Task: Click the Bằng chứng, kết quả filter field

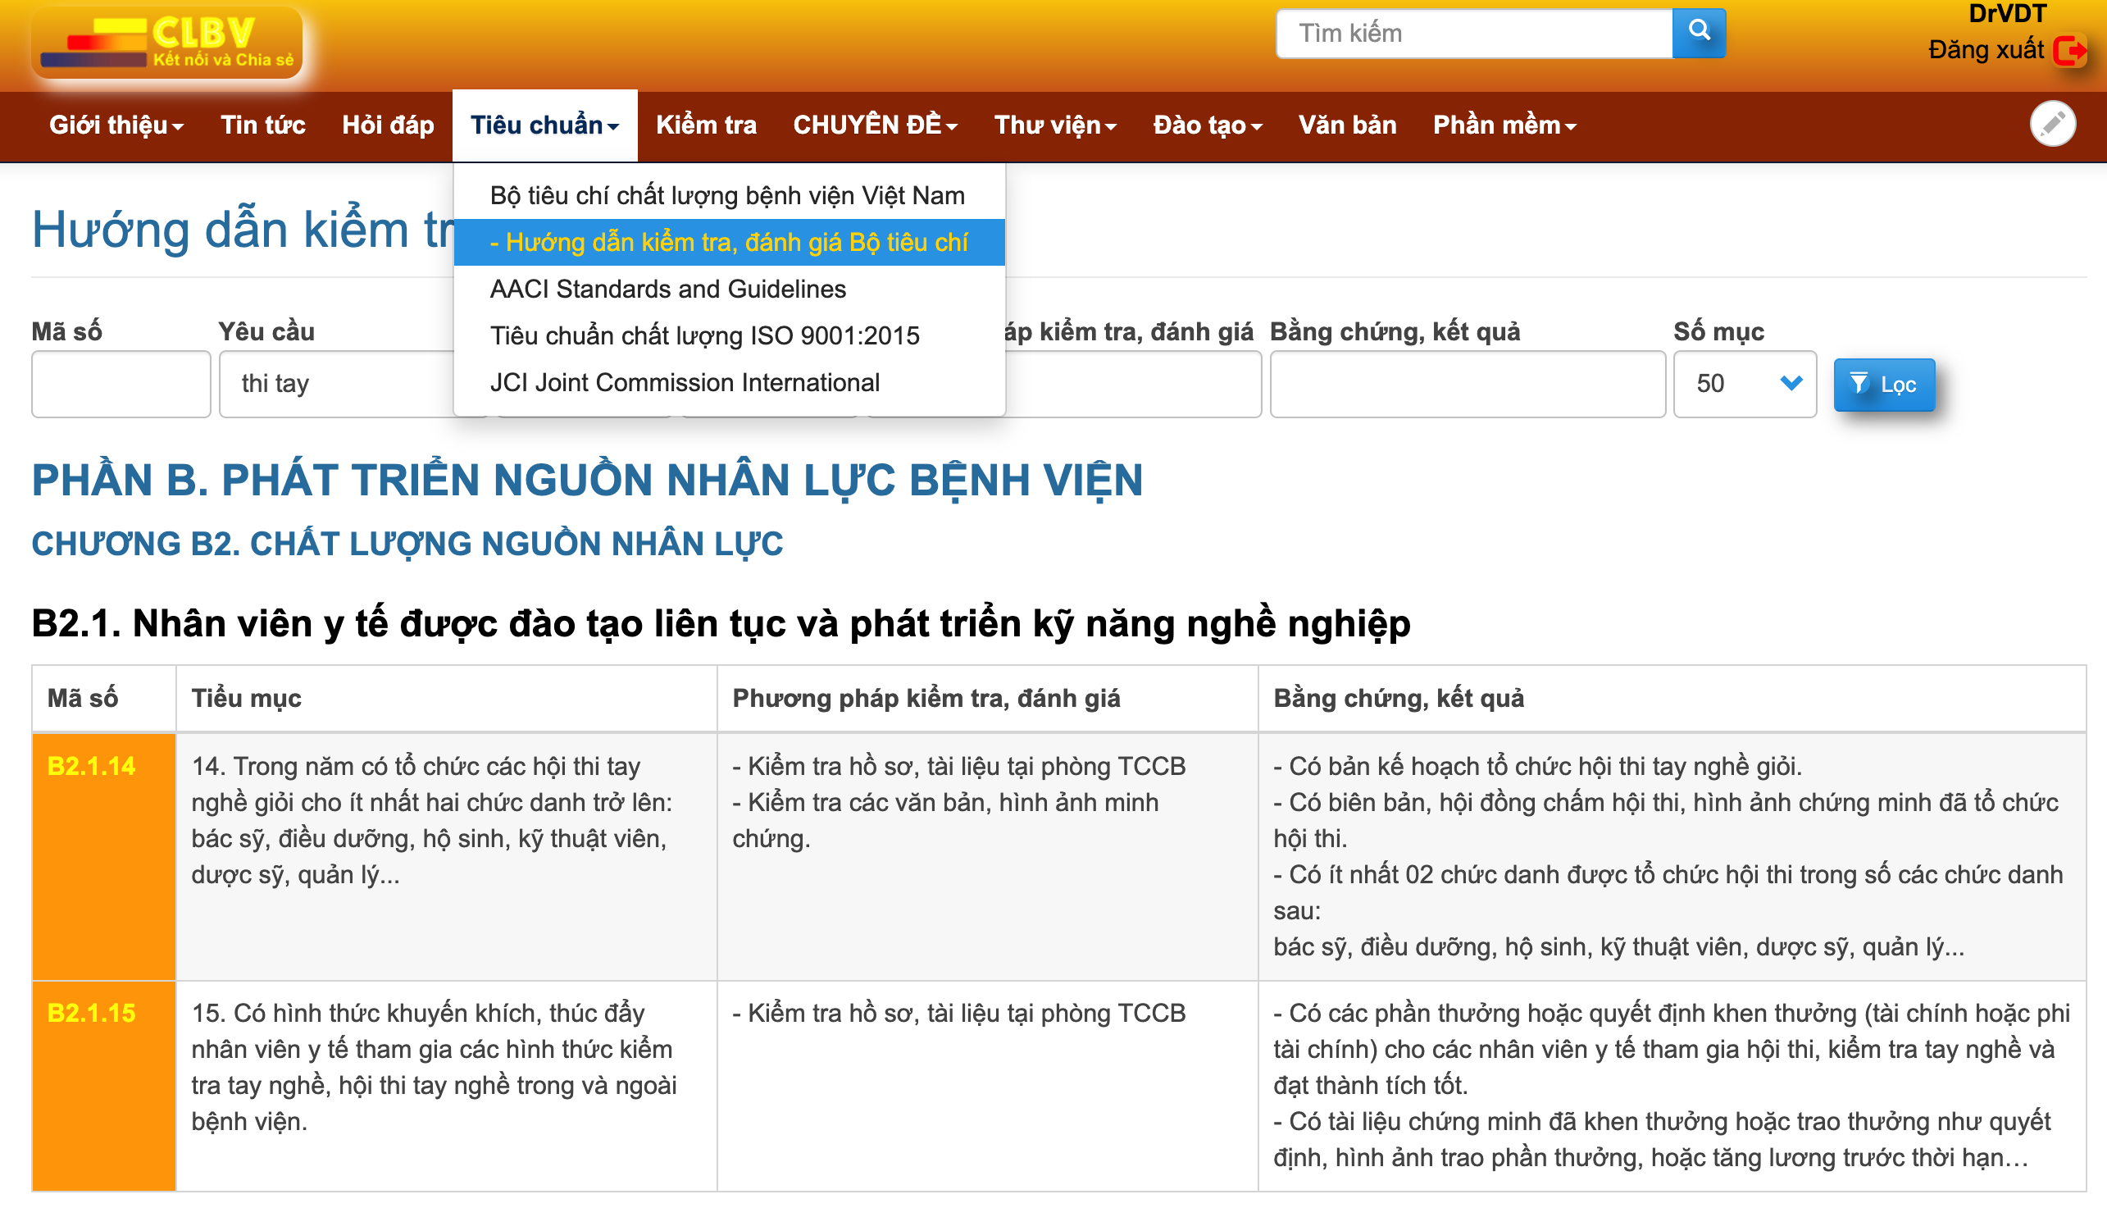Action: [x=1466, y=384]
